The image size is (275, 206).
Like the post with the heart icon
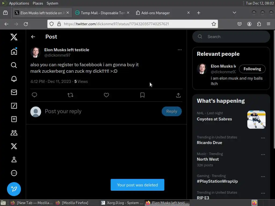click(x=106, y=95)
